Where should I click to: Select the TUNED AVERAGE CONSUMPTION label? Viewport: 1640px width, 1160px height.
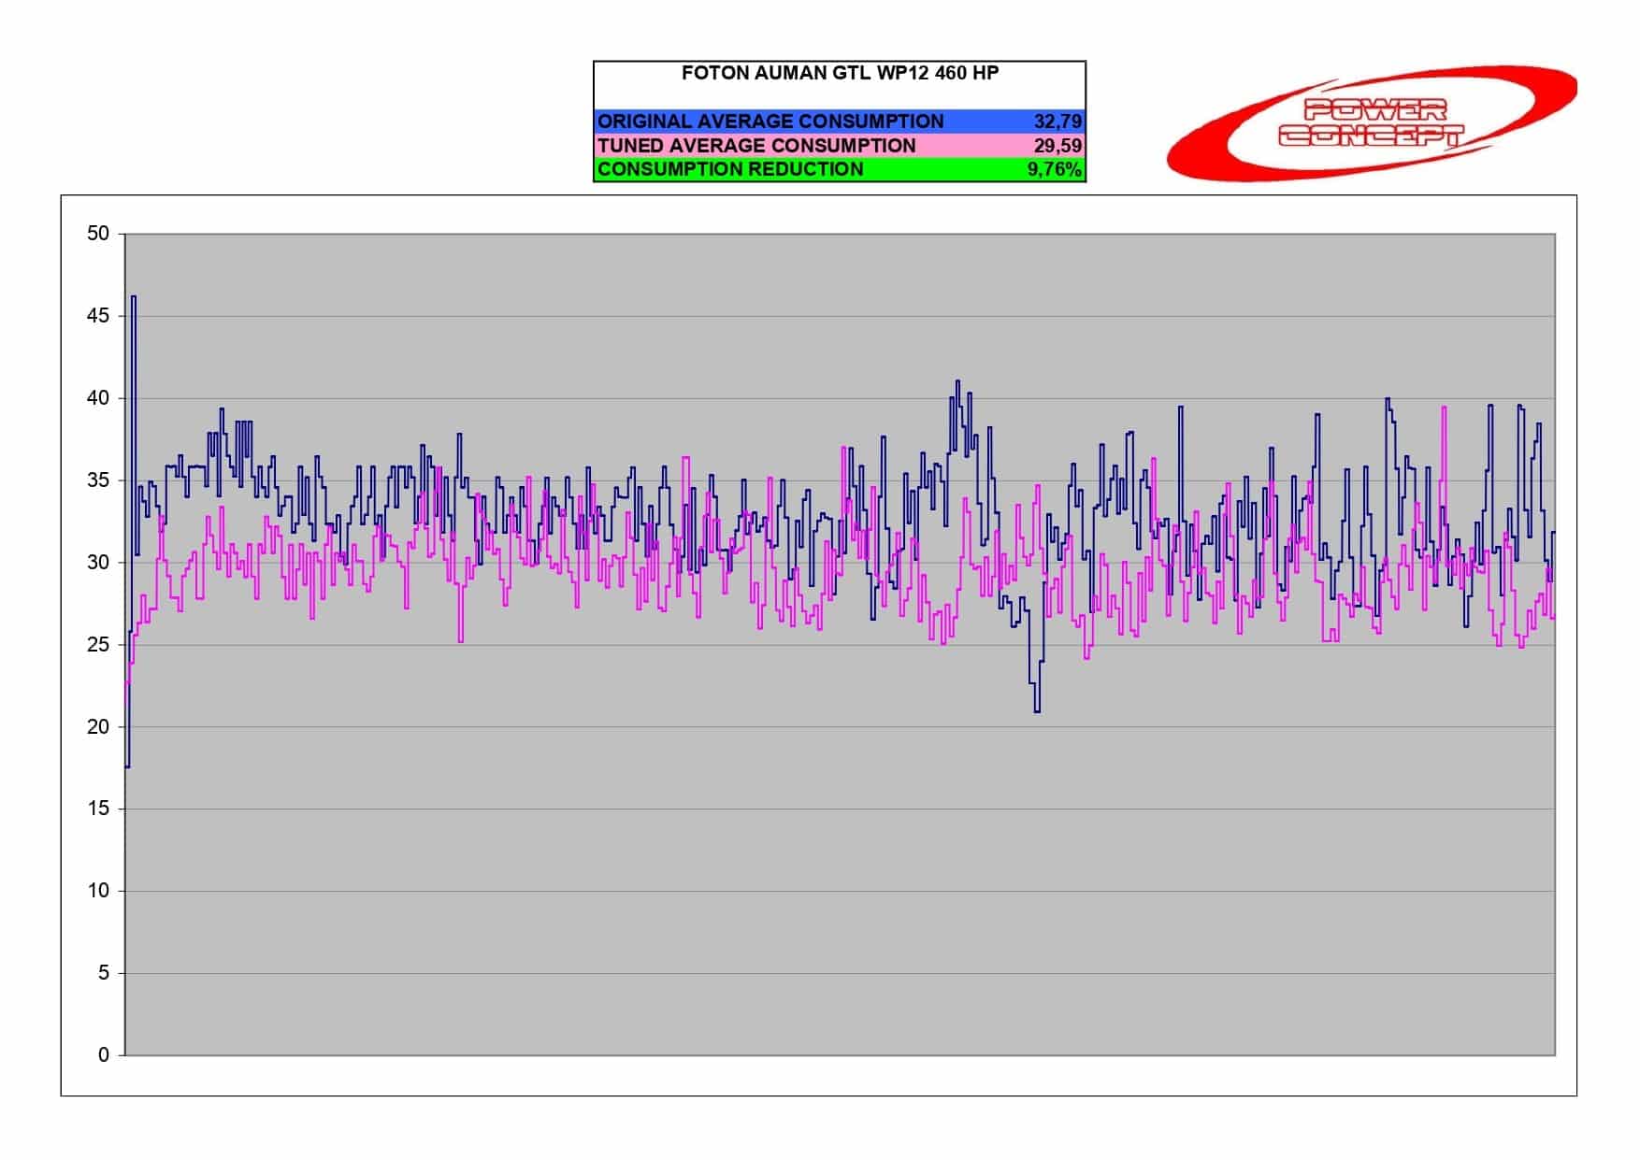(756, 146)
